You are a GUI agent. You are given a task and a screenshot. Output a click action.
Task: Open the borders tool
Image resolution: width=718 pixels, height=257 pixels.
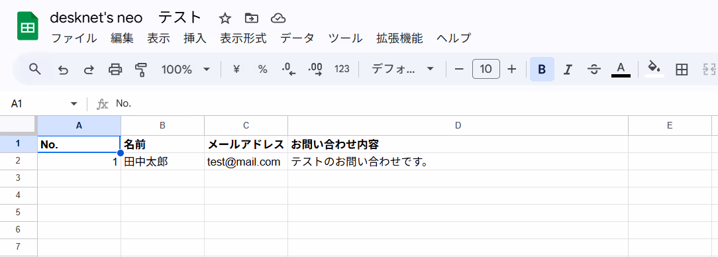(682, 70)
